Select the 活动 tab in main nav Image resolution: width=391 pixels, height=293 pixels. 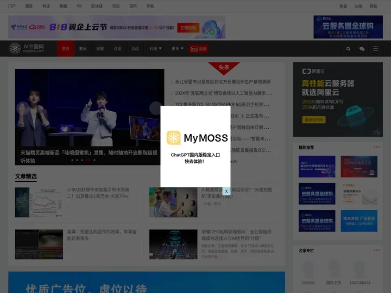tap(135, 49)
